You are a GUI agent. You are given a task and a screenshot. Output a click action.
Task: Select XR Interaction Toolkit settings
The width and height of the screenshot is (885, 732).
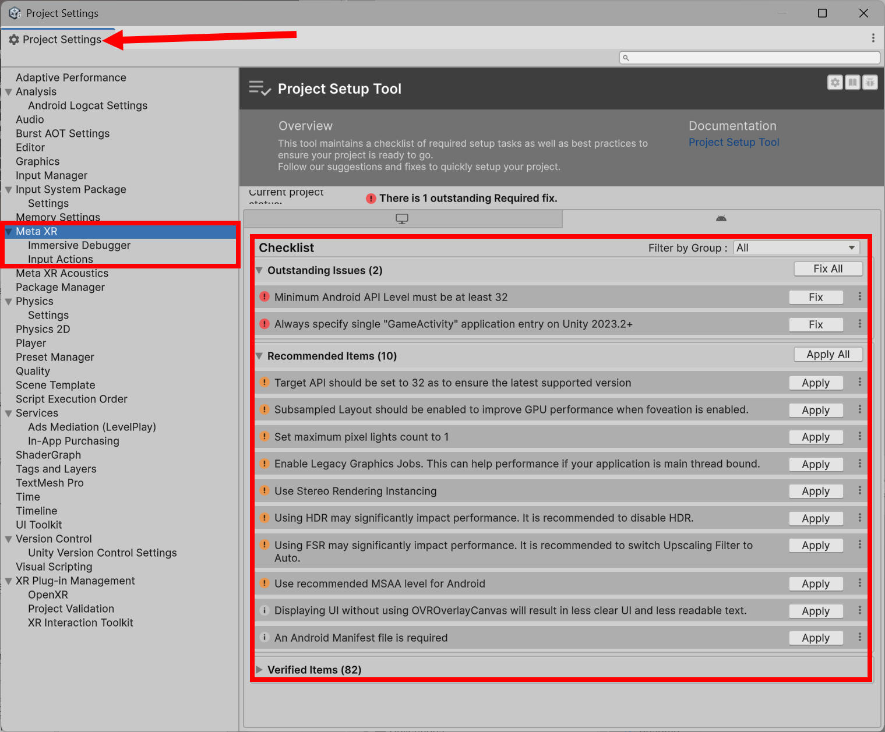pos(80,623)
